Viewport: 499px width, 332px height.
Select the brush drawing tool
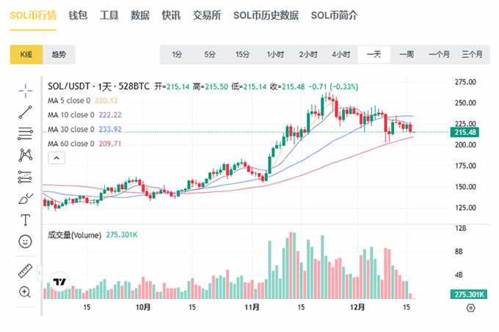point(26,199)
